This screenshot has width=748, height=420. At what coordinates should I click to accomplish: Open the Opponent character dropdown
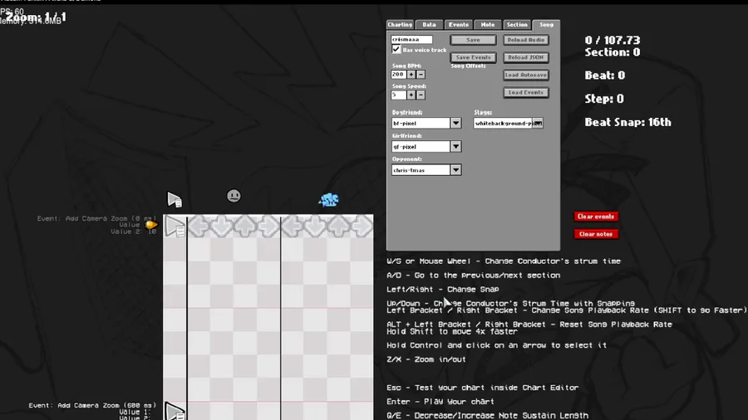tap(455, 169)
